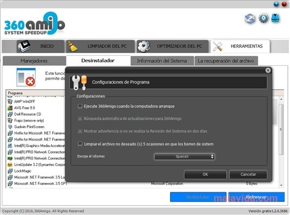Open the OPTIMIZADOR DEL PC tab

point(173,46)
